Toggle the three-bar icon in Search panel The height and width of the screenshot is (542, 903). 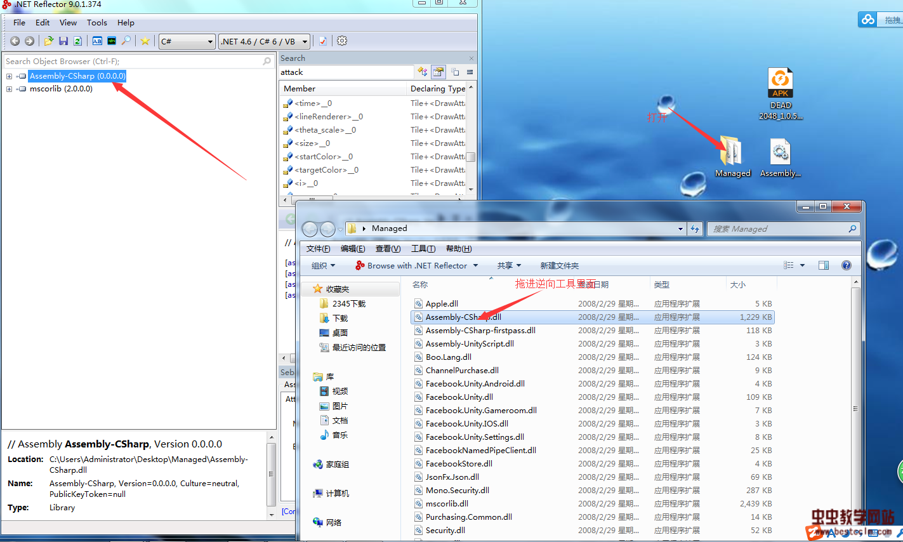[470, 72]
